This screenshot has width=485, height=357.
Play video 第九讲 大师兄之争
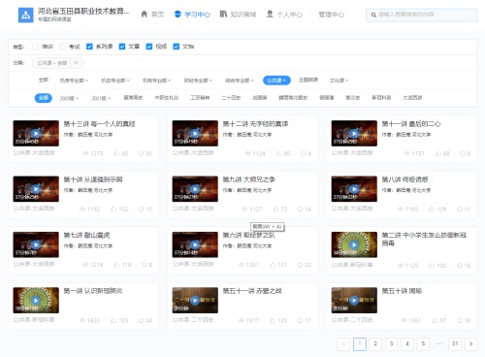coord(195,189)
